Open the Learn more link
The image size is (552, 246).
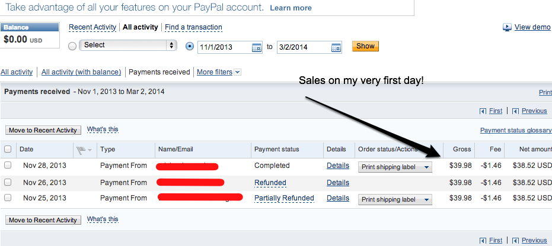pyautogui.click(x=291, y=8)
